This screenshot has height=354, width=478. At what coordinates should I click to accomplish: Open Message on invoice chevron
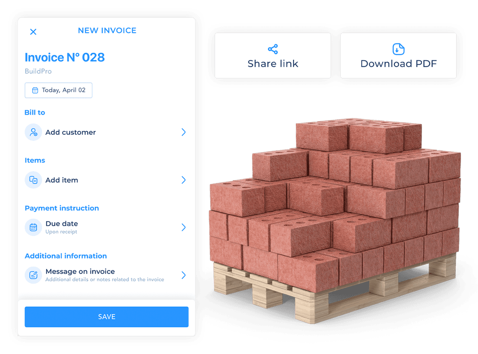tap(183, 275)
